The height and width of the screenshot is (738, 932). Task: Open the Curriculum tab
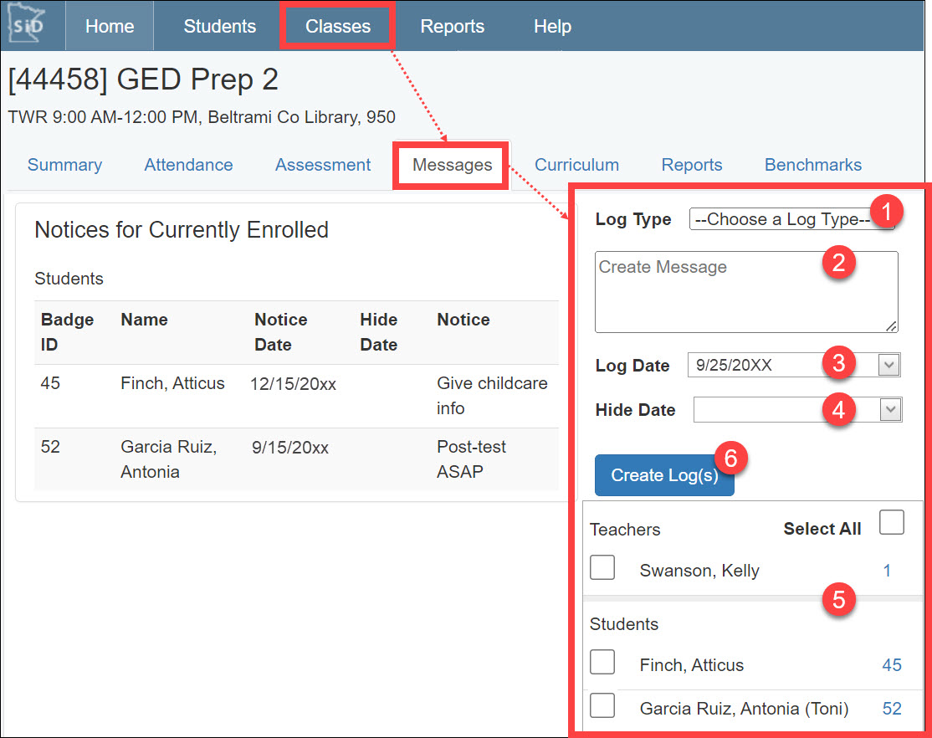(x=576, y=165)
